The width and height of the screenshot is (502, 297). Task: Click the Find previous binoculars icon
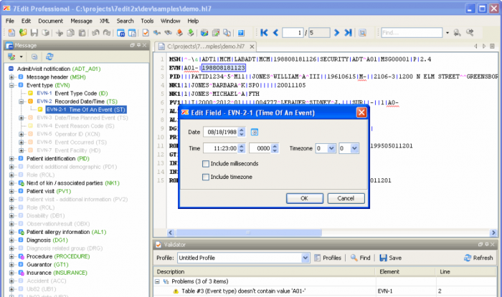[458, 33]
